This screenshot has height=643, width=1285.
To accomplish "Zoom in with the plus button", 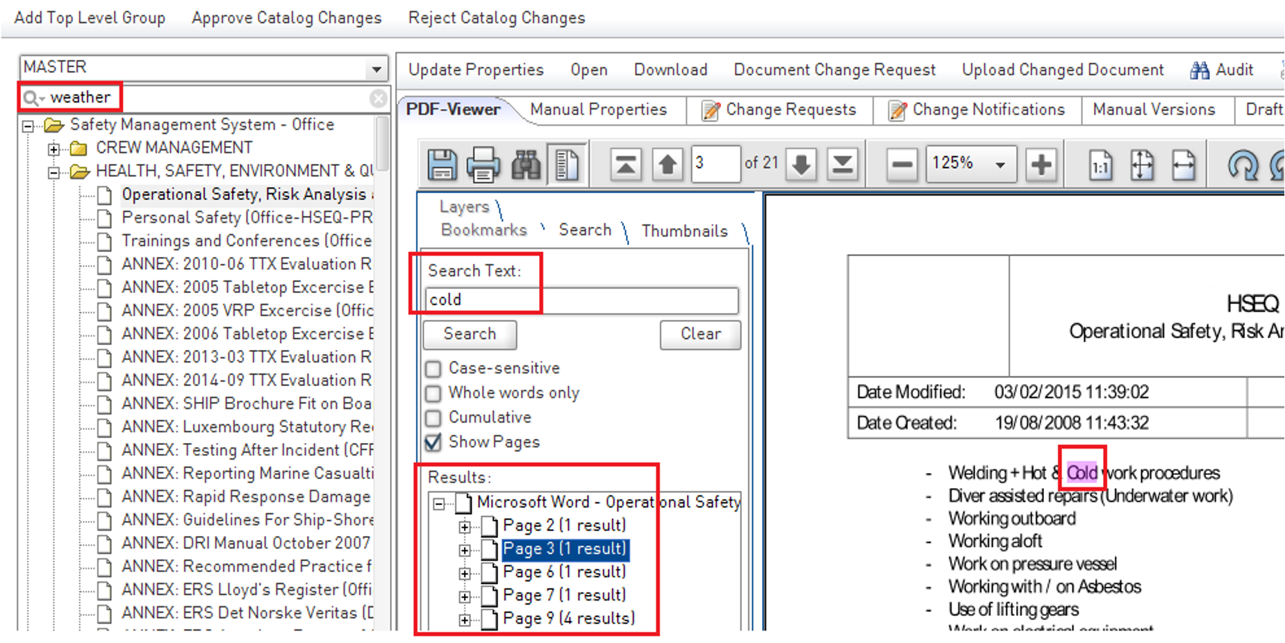I will pyautogui.click(x=1041, y=165).
